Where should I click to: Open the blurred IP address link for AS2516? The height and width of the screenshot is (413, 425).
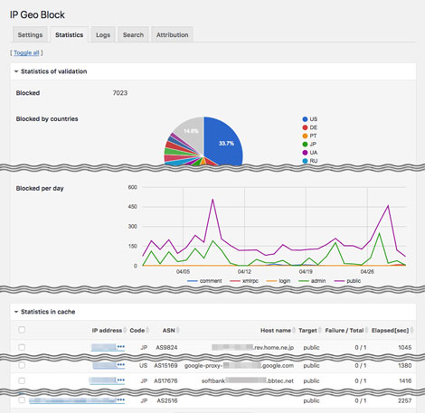(77, 400)
